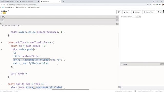Close the 'A Pen by jhs' tab
Screen dimensions: 164x92
coord(60,2)
